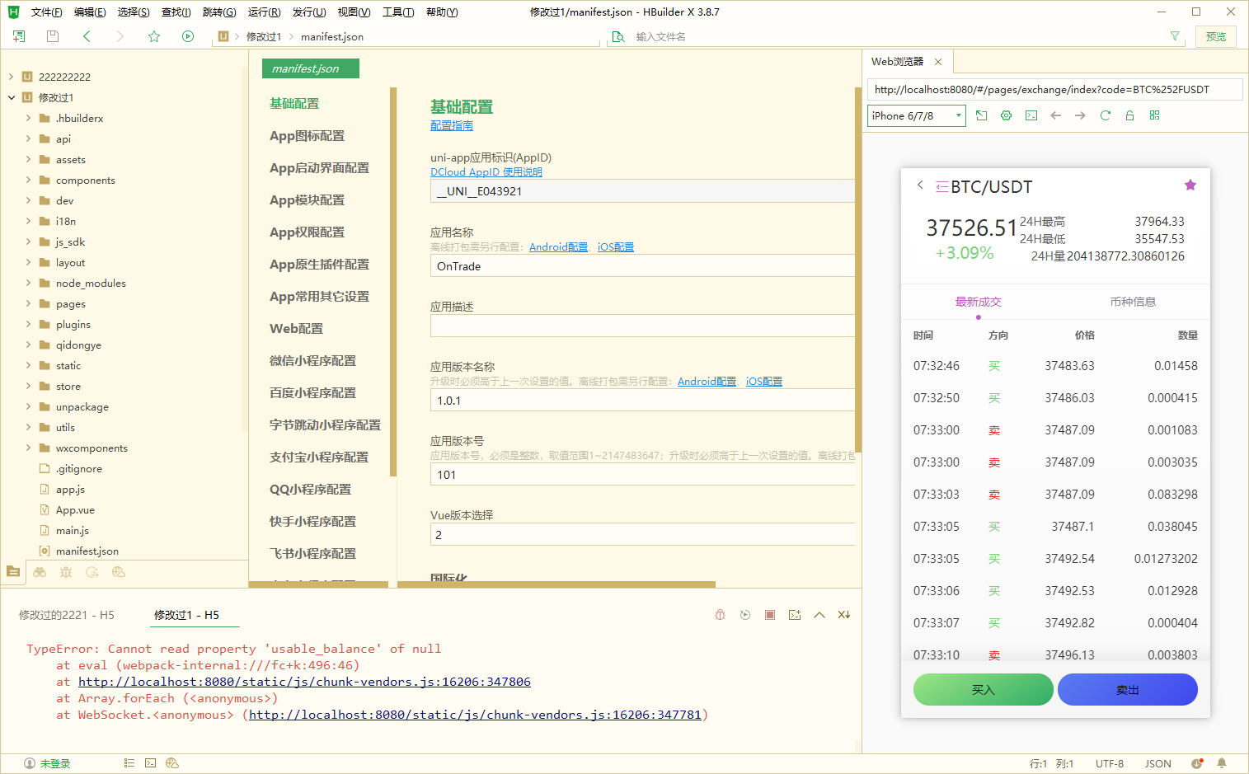Click the back chevron in BTC/USDT header

920,185
